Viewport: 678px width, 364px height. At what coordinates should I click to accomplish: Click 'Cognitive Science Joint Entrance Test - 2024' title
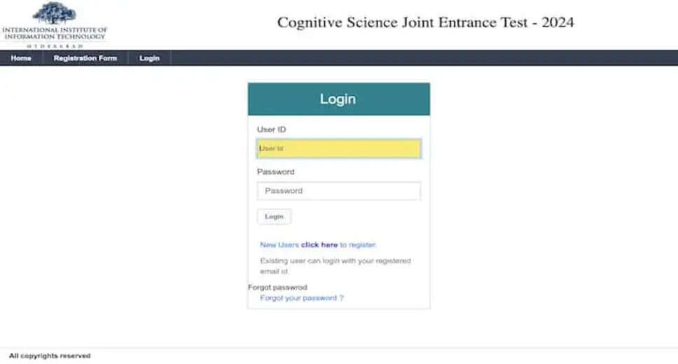point(425,22)
